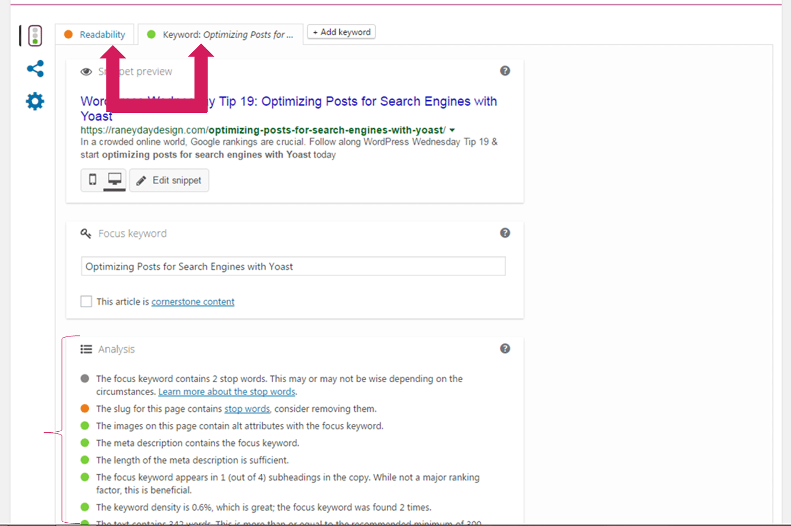
Task: Switch to desktop snippet preview
Action: [115, 180]
